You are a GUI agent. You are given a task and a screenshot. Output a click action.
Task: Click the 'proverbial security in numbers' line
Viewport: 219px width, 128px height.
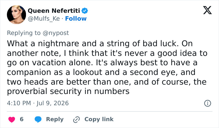tap(68, 91)
